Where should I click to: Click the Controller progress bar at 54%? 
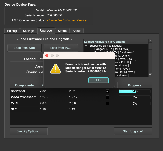click(x=135, y=91)
